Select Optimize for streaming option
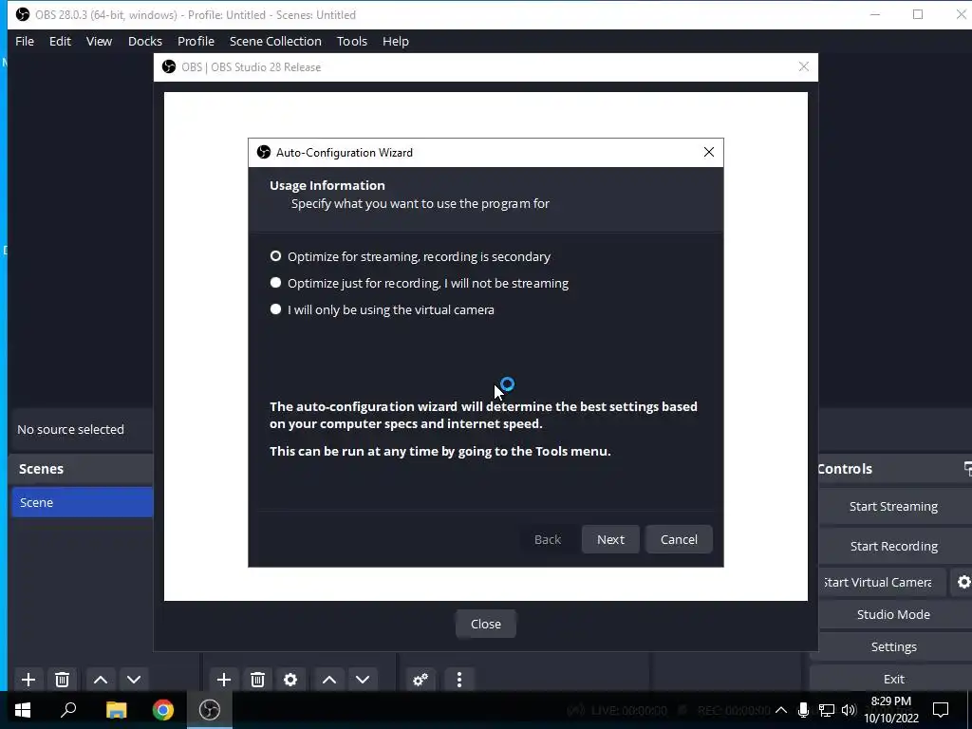 410,256
